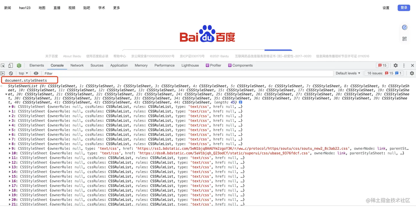This screenshot has height=209, width=416.
Task: Open console settings gear beside issues
Action: [x=412, y=73]
